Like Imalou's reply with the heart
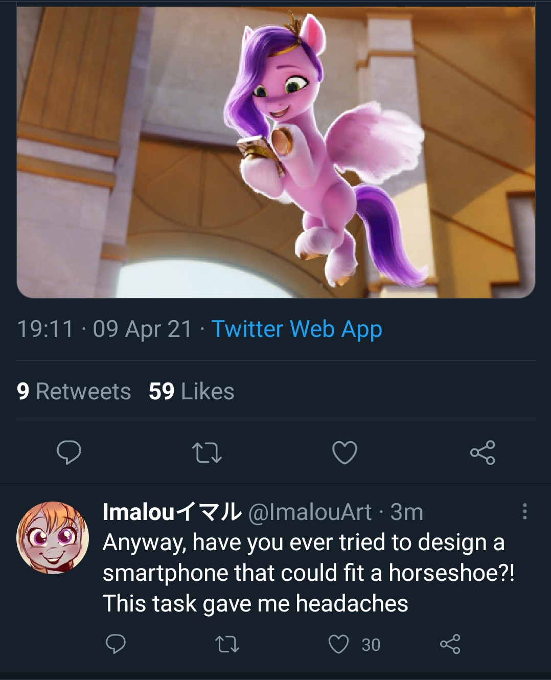The width and height of the screenshot is (551, 680). pyautogui.click(x=338, y=644)
